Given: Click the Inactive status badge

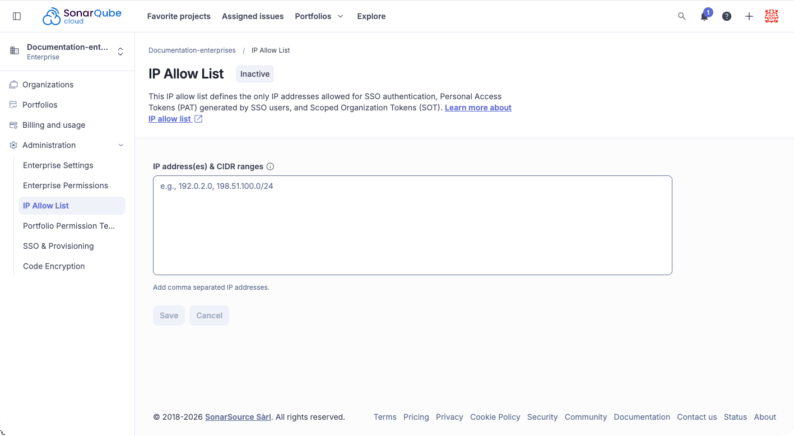Looking at the screenshot, I should (255, 74).
